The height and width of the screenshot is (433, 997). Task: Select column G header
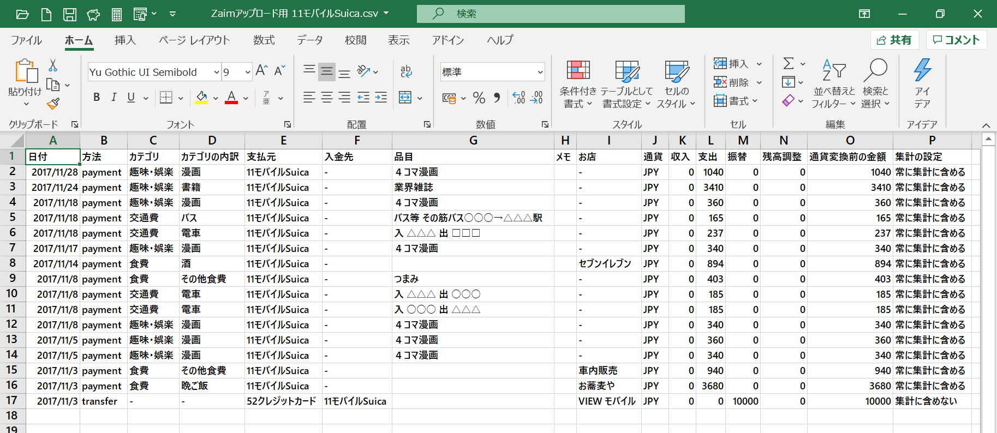pyautogui.click(x=473, y=141)
